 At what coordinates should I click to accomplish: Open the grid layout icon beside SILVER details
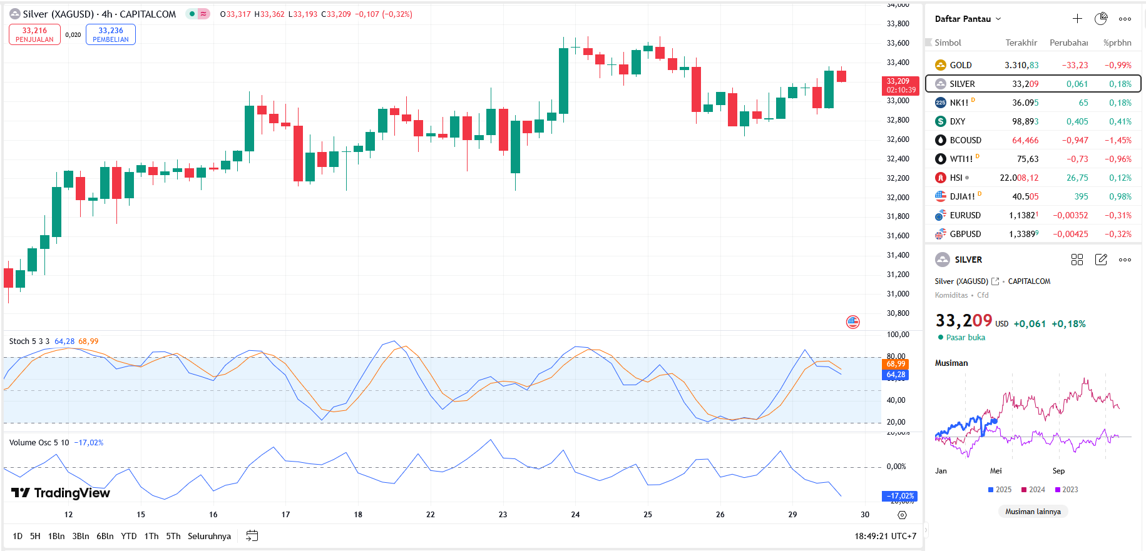1077,260
